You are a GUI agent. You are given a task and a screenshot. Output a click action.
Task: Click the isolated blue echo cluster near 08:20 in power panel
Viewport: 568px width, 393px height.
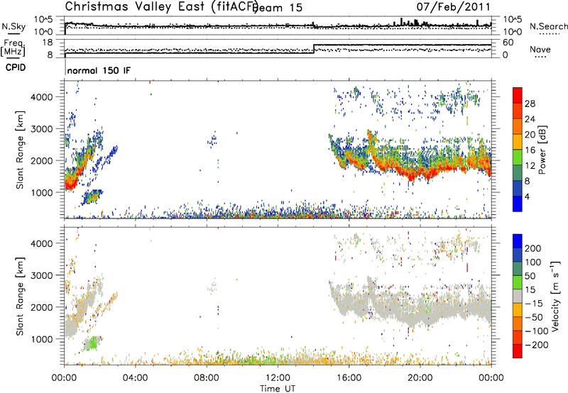pos(213,140)
